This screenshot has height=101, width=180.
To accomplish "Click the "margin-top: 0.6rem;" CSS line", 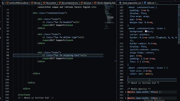I will point(141,22).
